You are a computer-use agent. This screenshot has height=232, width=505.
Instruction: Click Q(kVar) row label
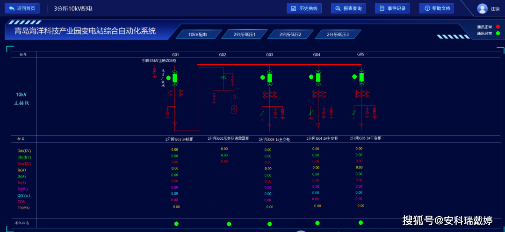point(23,195)
